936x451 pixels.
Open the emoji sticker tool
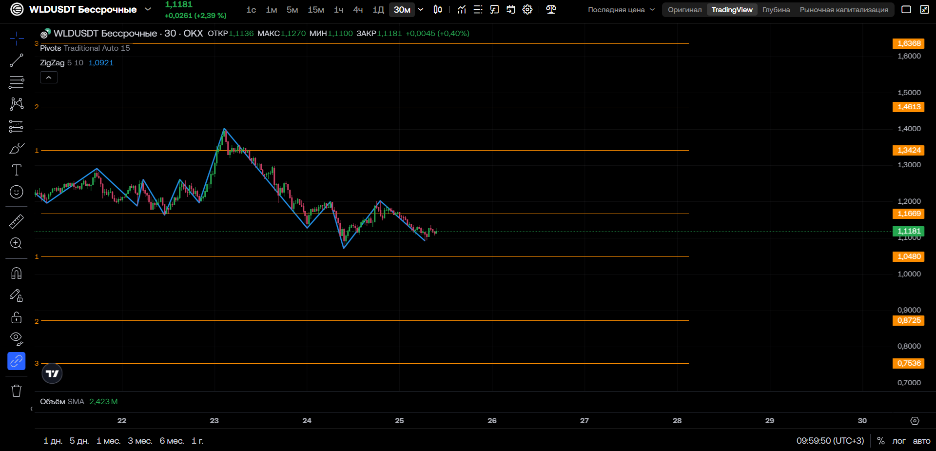point(16,192)
